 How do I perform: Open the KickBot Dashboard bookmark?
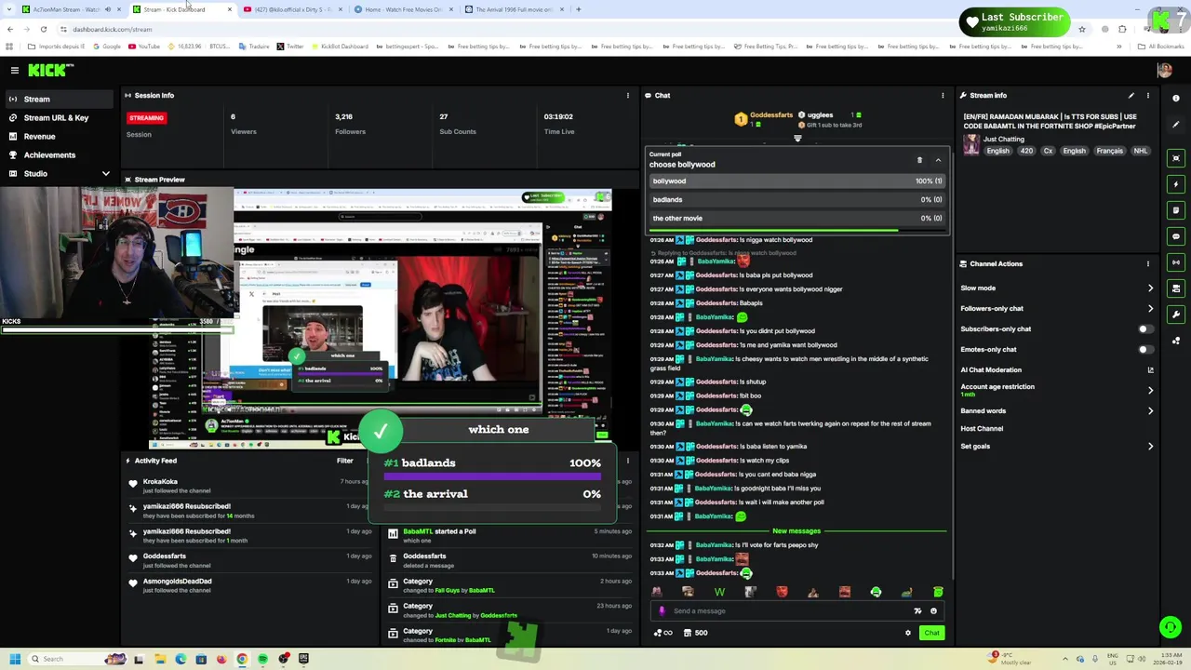(x=340, y=47)
